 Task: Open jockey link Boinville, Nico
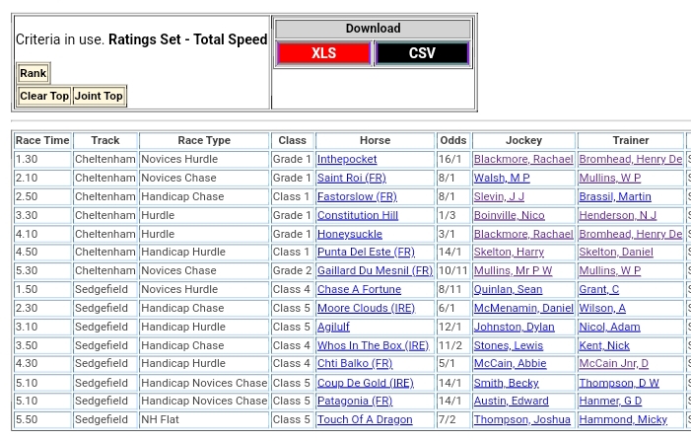point(509,215)
